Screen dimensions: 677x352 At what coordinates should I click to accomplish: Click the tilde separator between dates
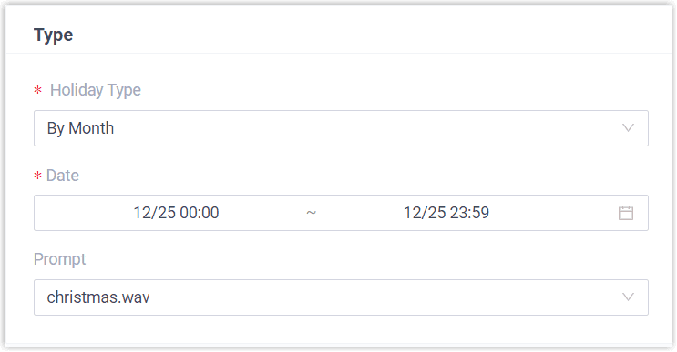[312, 213]
